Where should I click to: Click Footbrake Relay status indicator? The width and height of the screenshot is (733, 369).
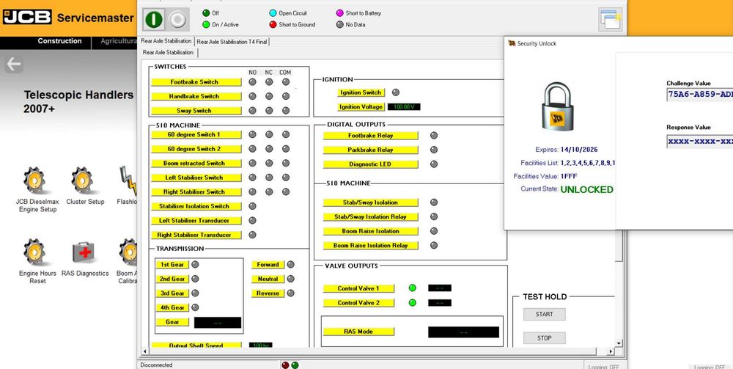click(x=434, y=136)
